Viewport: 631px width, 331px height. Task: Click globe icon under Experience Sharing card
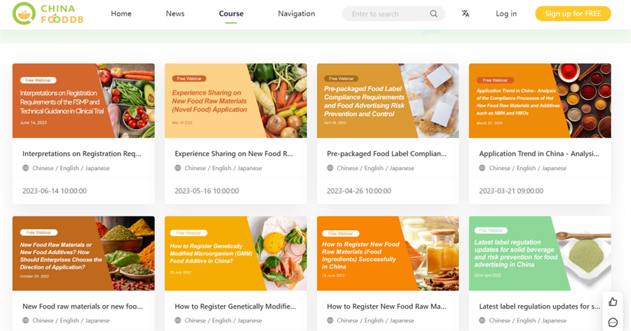point(178,168)
